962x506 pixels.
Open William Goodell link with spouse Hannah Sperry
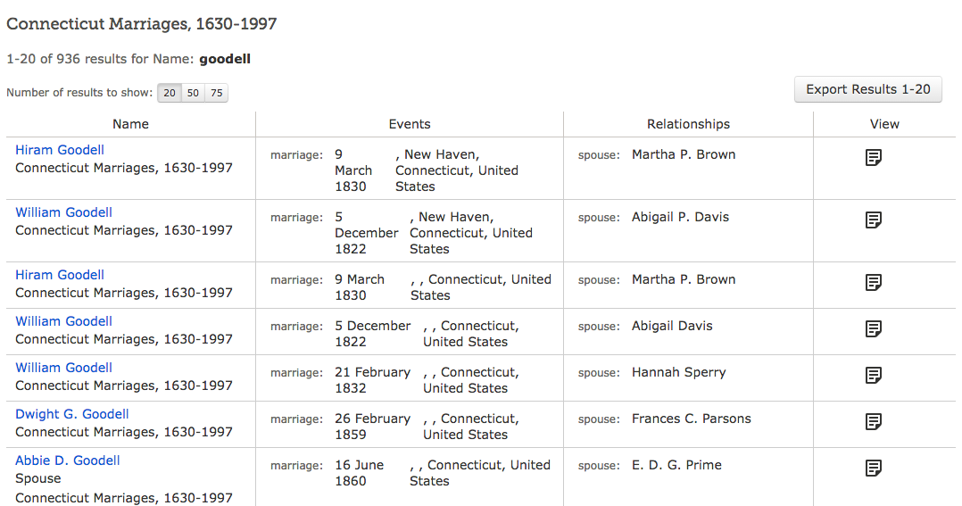click(63, 368)
